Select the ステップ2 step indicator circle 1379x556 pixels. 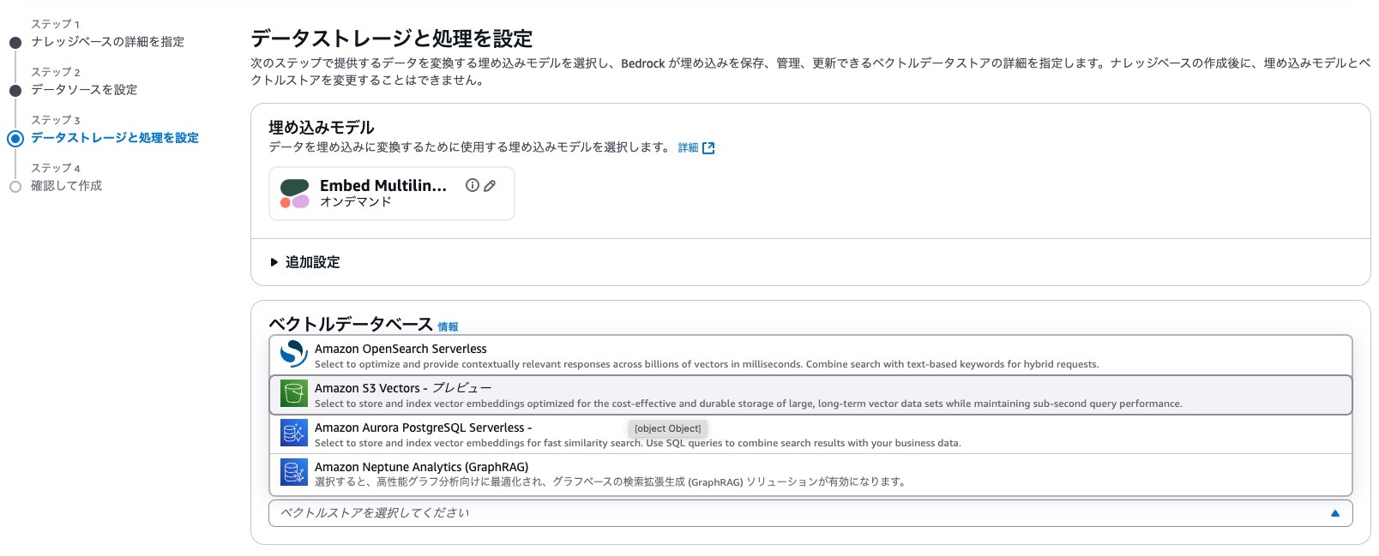(15, 90)
